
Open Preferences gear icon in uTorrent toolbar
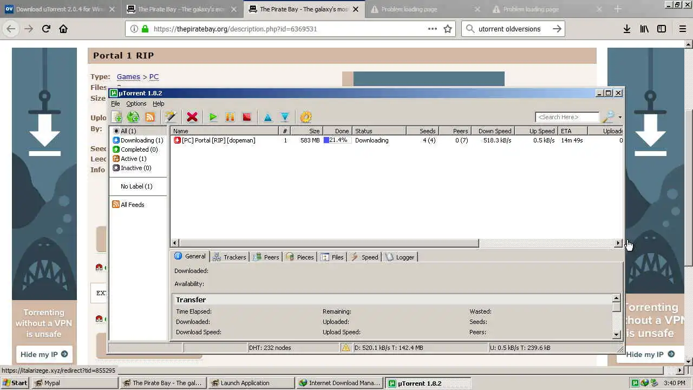click(x=306, y=117)
